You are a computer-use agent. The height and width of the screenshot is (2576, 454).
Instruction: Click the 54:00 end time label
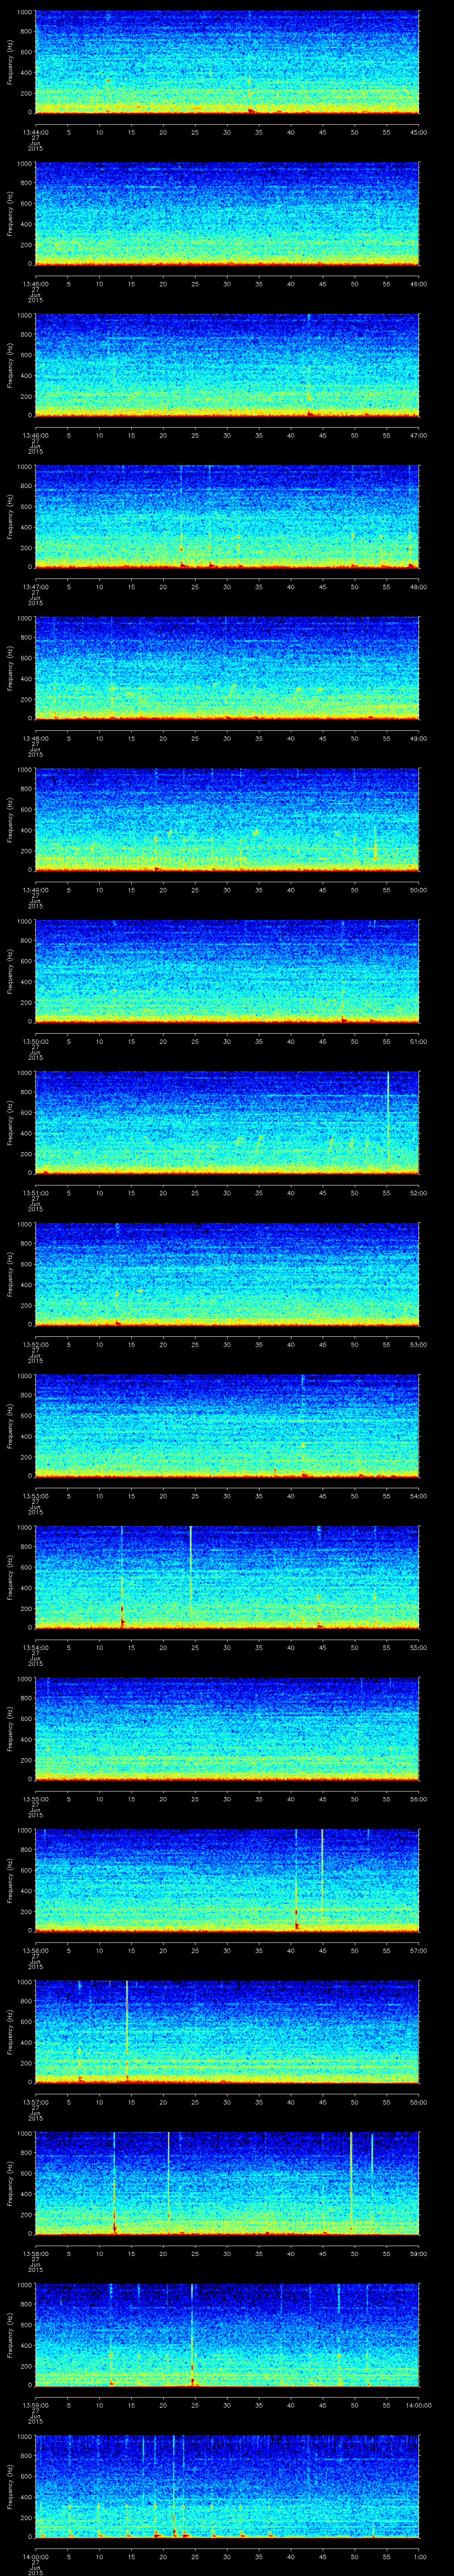(418, 1495)
